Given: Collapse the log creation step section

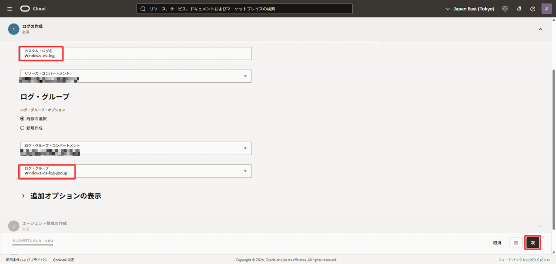Looking at the screenshot, I should 540,29.
